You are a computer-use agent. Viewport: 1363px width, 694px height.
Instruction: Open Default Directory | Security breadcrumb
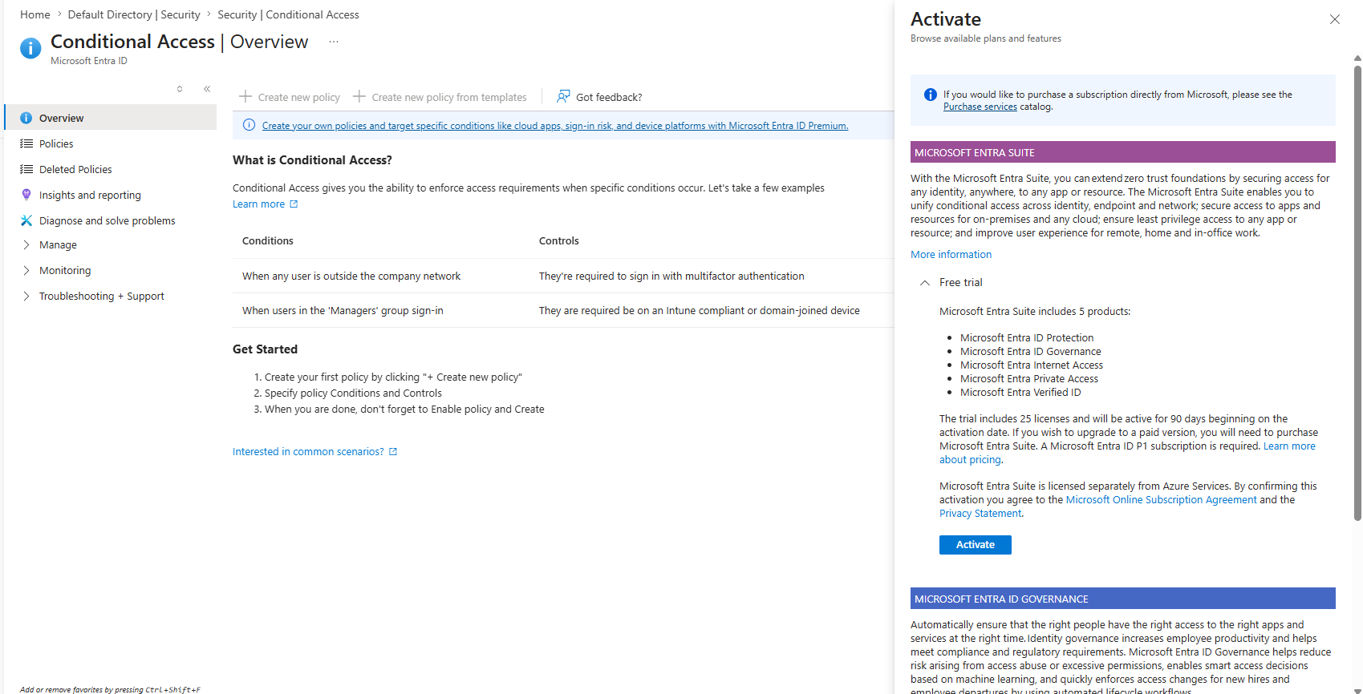134,14
